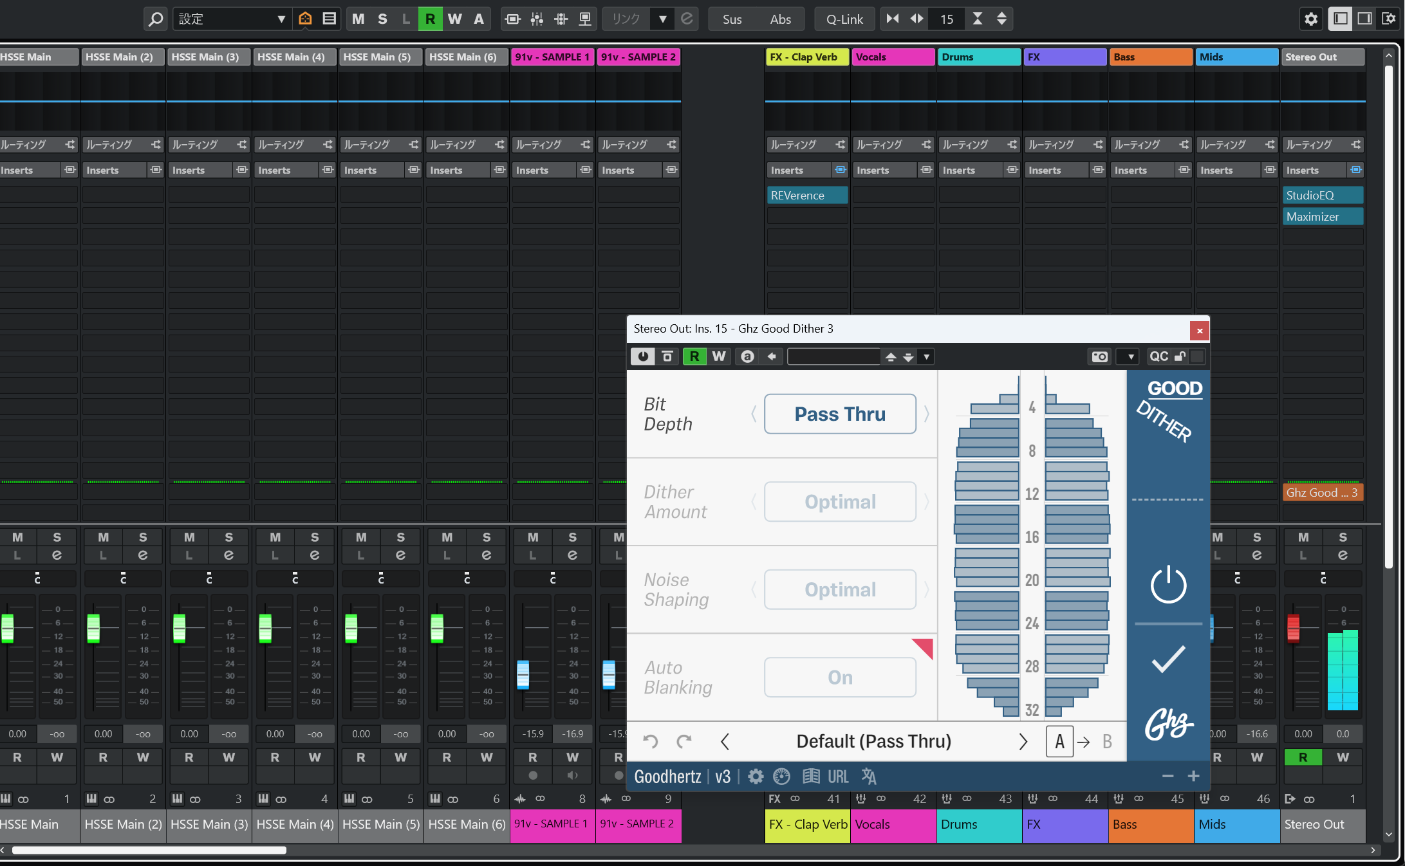Screen dimensions: 1405x866
Task: Open MixConsole setup gear at top right
Action: pyautogui.click(x=1311, y=19)
